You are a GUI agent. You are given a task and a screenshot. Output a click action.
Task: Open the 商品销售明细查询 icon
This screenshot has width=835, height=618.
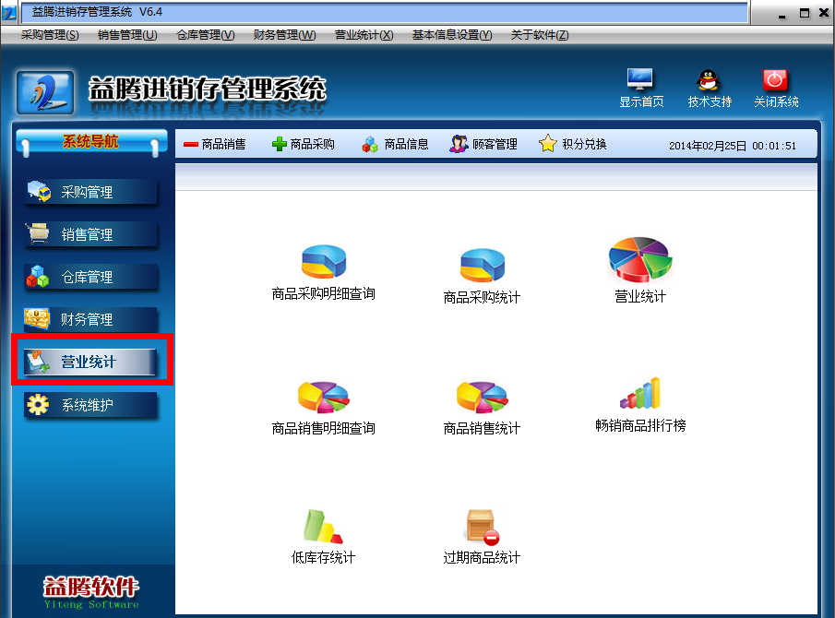[323, 398]
